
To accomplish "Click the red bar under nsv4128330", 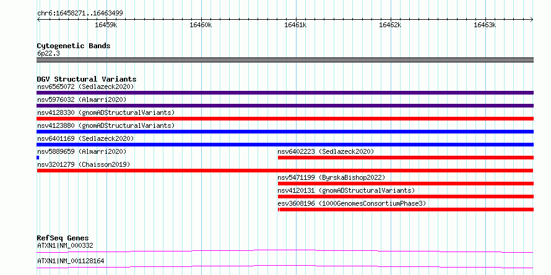I will point(285,119).
